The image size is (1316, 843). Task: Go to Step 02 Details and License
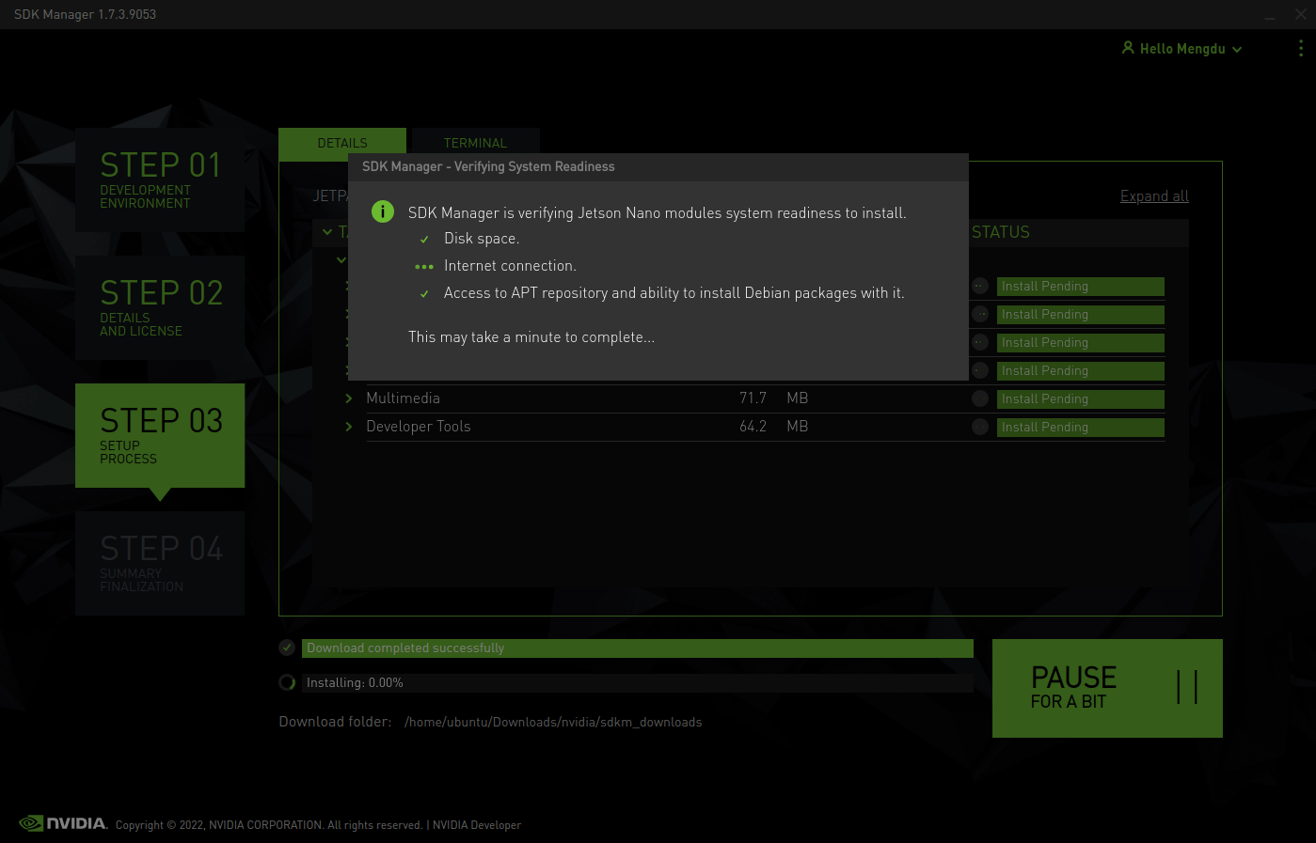coord(160,307)
